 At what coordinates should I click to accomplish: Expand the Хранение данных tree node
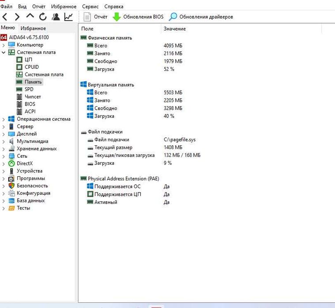tap(4, 149)
